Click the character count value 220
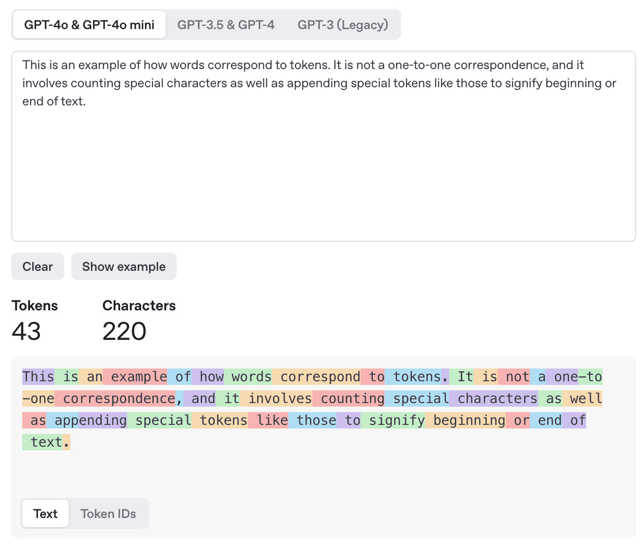 click(x=124, y=331)
